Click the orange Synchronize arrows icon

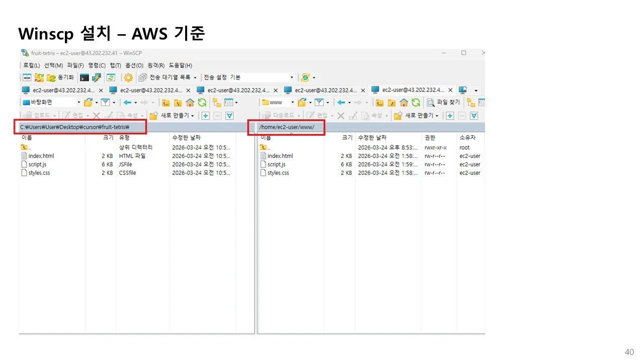[x=39, y=77]
